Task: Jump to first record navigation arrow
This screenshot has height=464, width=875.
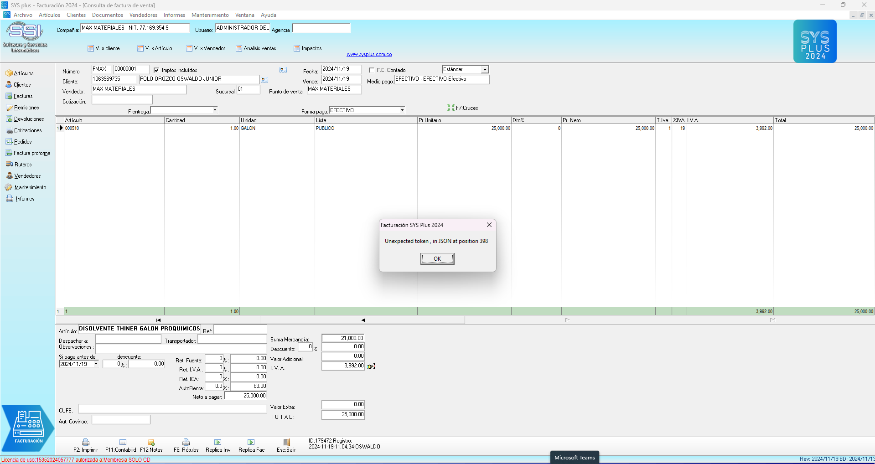Action: [158, 320]
